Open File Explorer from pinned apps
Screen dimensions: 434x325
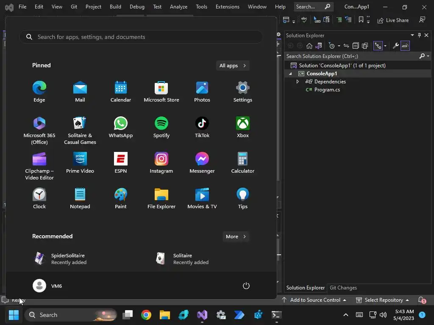tap(161, 198)
